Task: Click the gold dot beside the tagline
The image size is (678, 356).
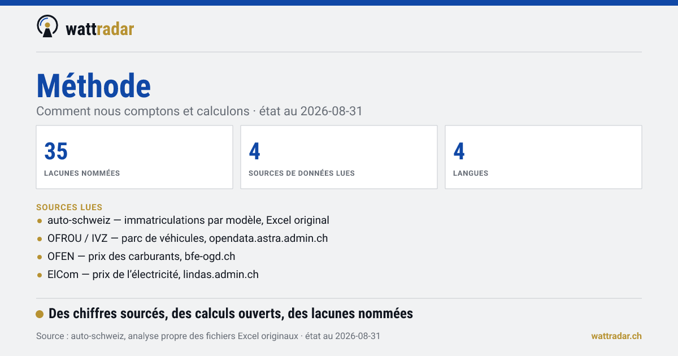Action: 40,314
